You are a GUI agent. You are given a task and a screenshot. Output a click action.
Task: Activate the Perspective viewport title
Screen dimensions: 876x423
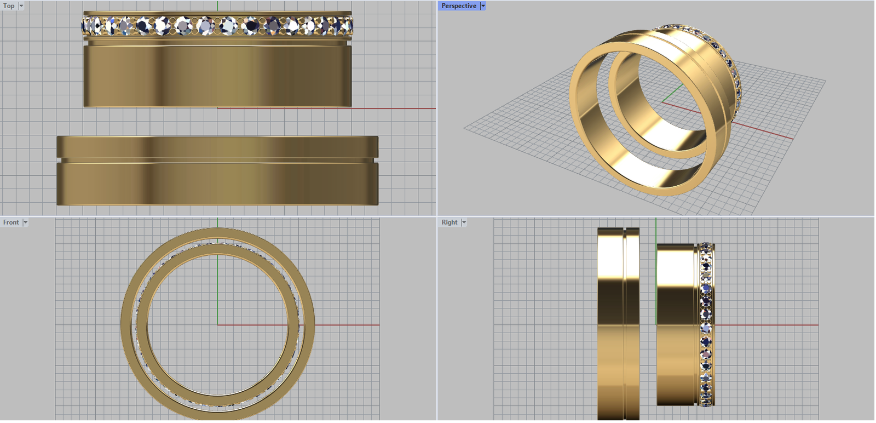tap(459, 6)
